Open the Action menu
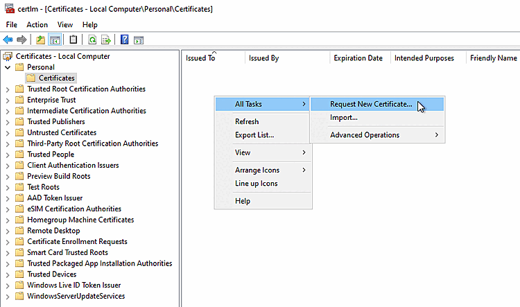This screenshot has height=307, width=520. click(x=37, y=25)
